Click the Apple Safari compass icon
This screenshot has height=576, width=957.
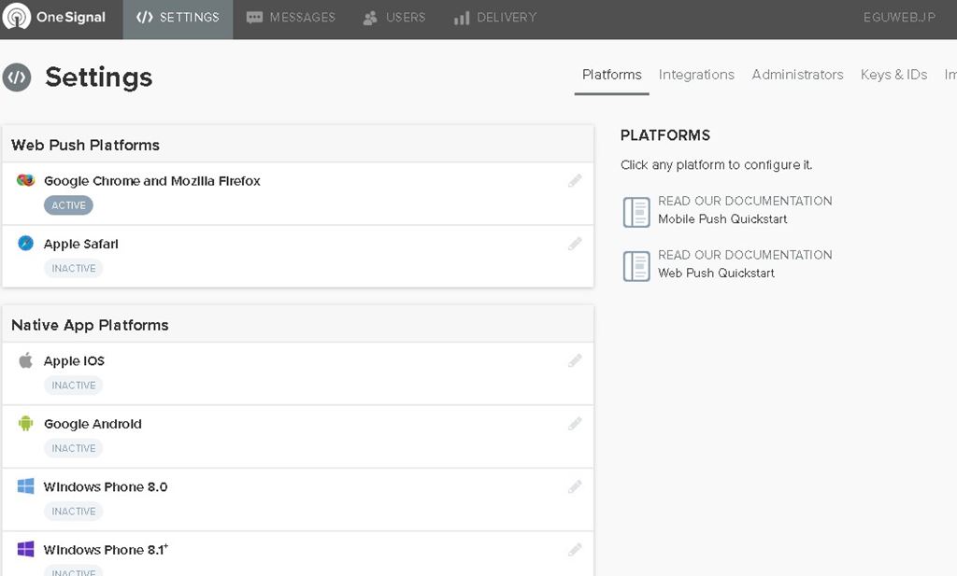(26, 244)
